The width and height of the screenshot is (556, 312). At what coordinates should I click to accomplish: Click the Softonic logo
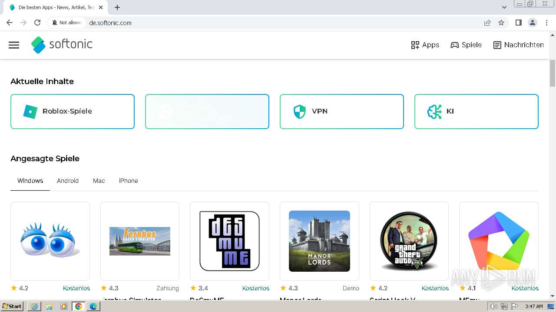point(62,45)
